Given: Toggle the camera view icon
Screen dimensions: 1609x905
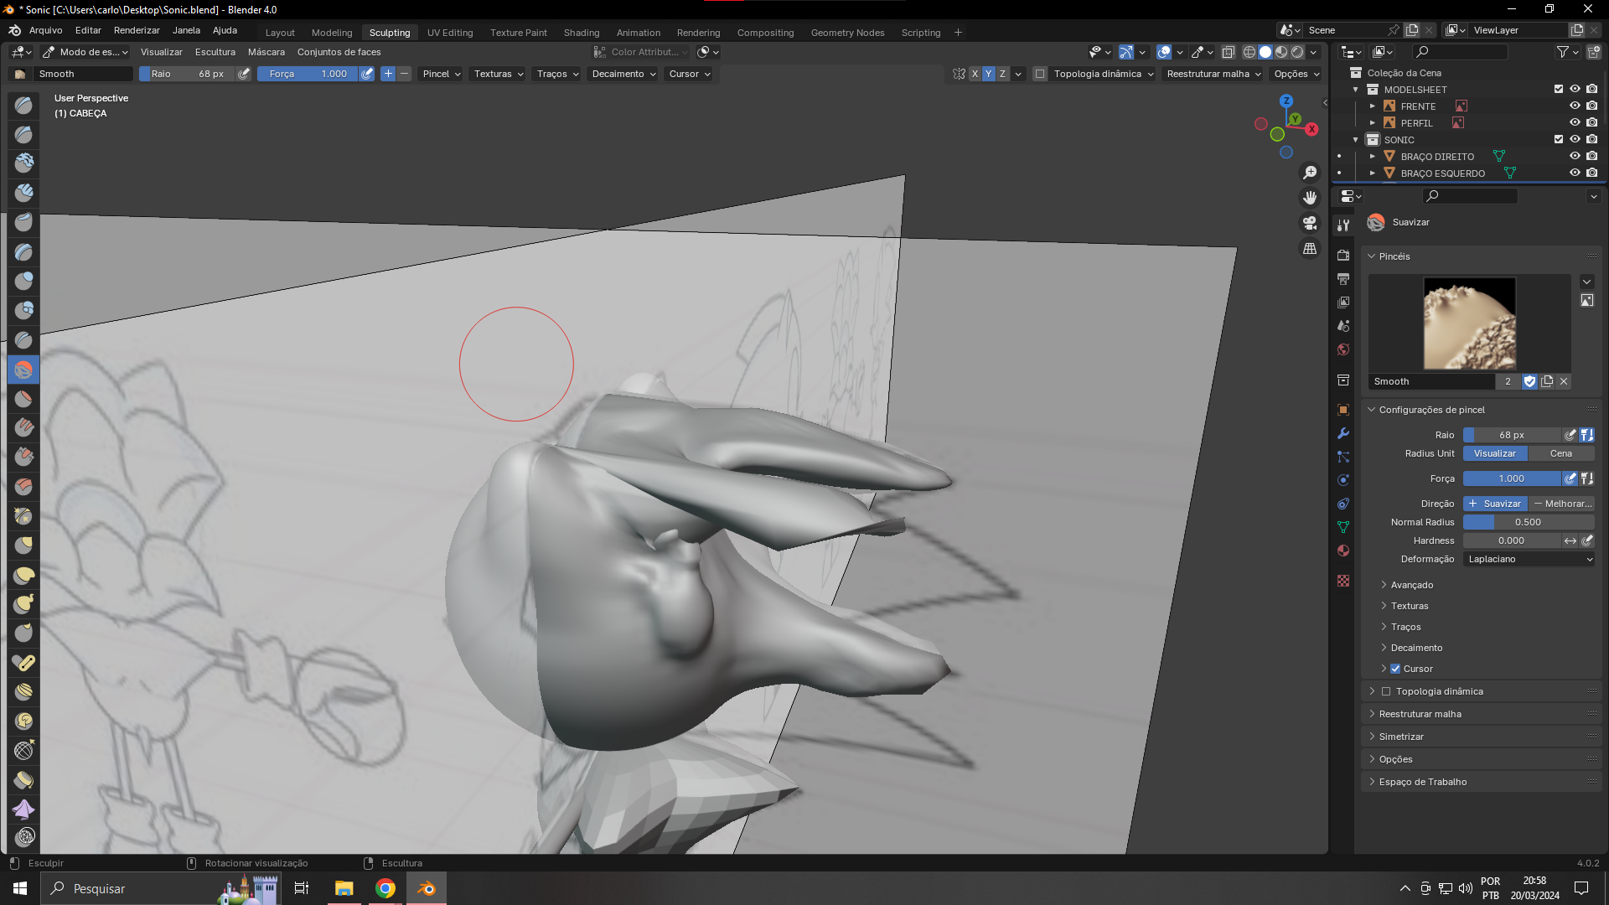Looking at the screenshot, I should tap(1310, 223).
